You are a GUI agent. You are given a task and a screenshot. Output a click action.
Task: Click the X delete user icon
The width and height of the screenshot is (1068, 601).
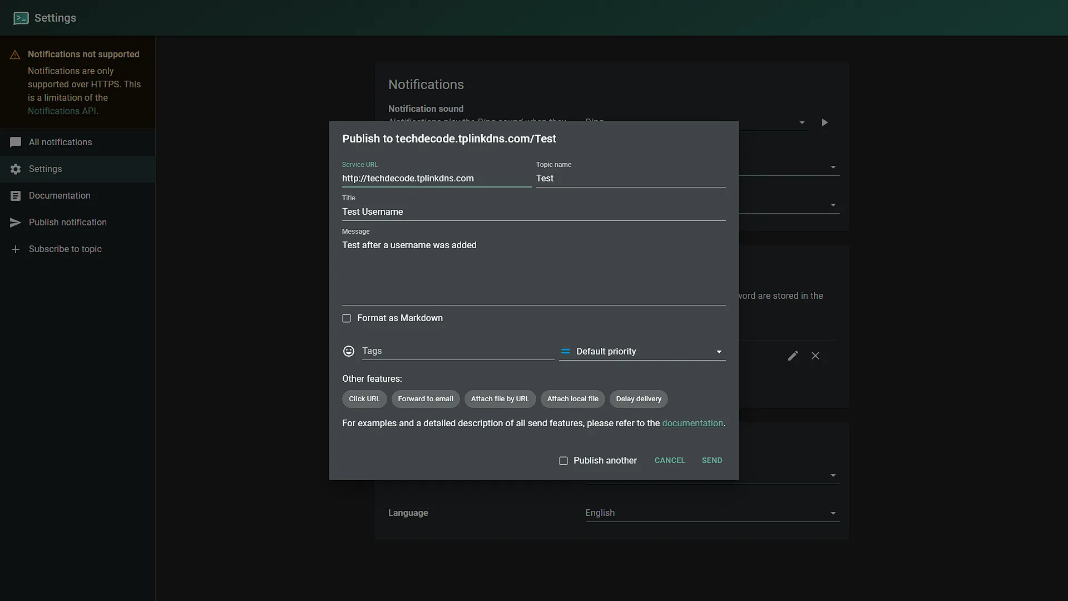click(815, 356)
